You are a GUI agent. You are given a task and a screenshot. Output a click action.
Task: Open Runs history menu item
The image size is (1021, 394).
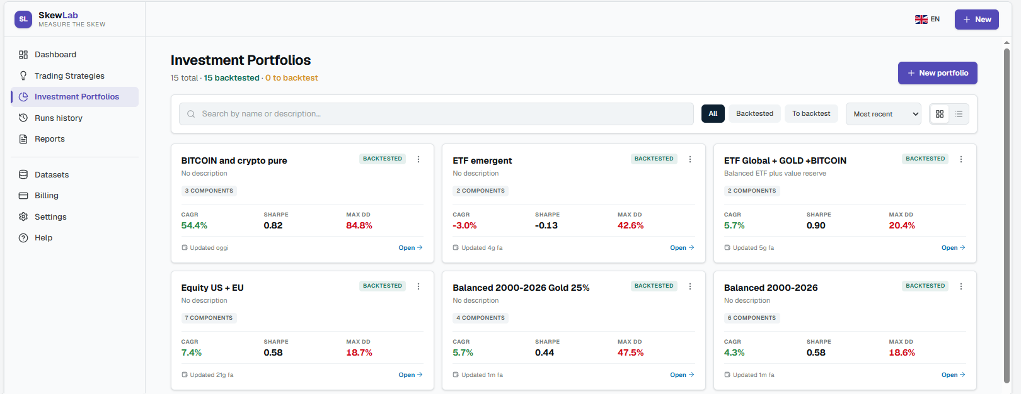74,118
